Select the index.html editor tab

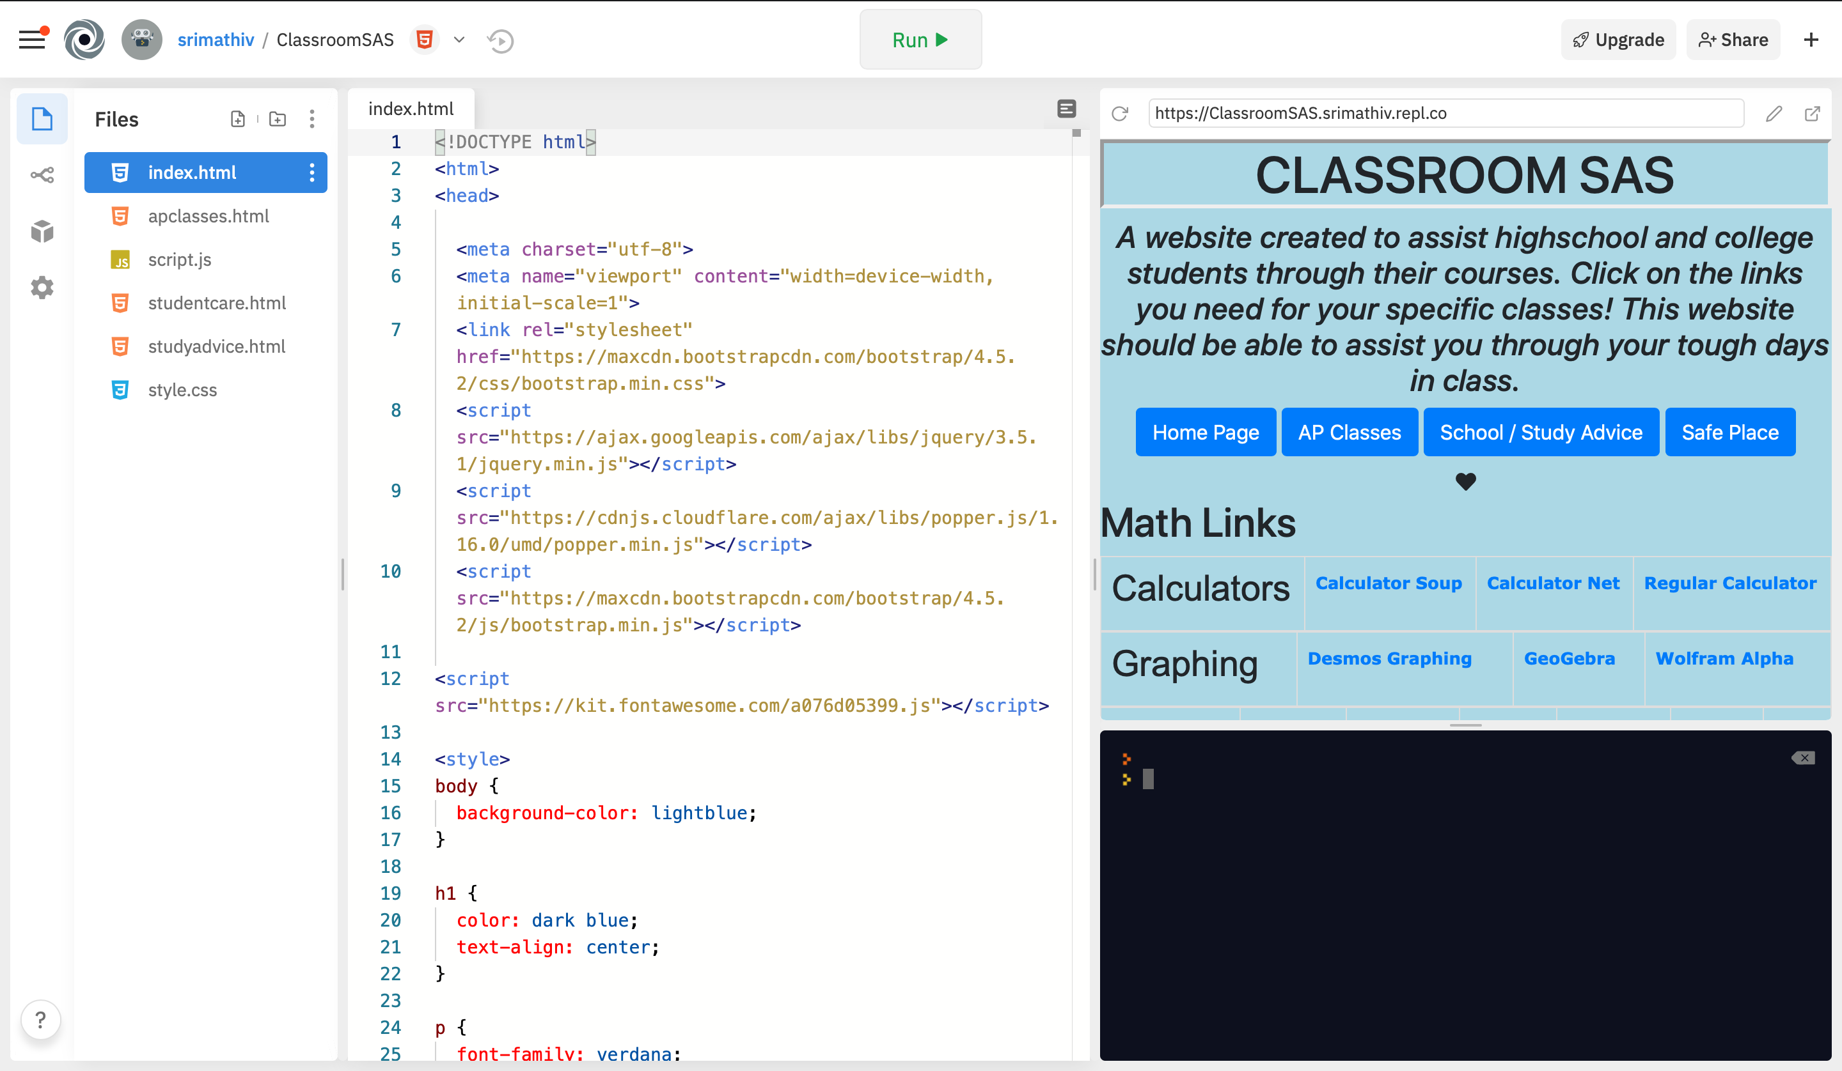pyautogui.click(x=411, y=109)
